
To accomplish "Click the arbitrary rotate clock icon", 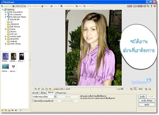I will coord(50,89).
